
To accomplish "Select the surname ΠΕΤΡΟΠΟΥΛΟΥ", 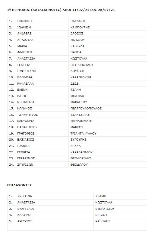I will click(x=82, y=65).
